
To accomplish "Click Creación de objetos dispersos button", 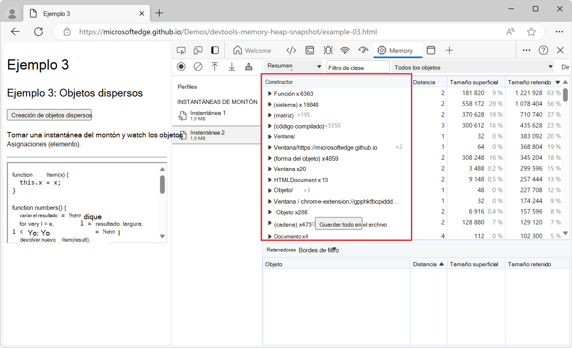I will click(49, 115).
